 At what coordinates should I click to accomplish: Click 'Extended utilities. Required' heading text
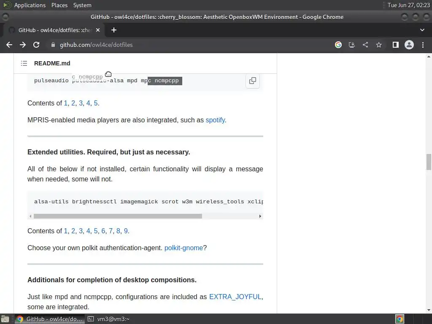click(108, 152)
